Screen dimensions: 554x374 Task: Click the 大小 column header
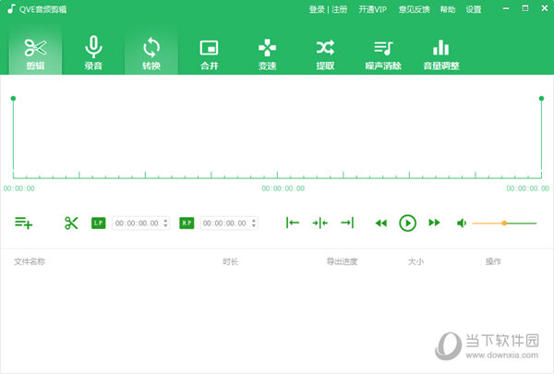click(415, 261)
